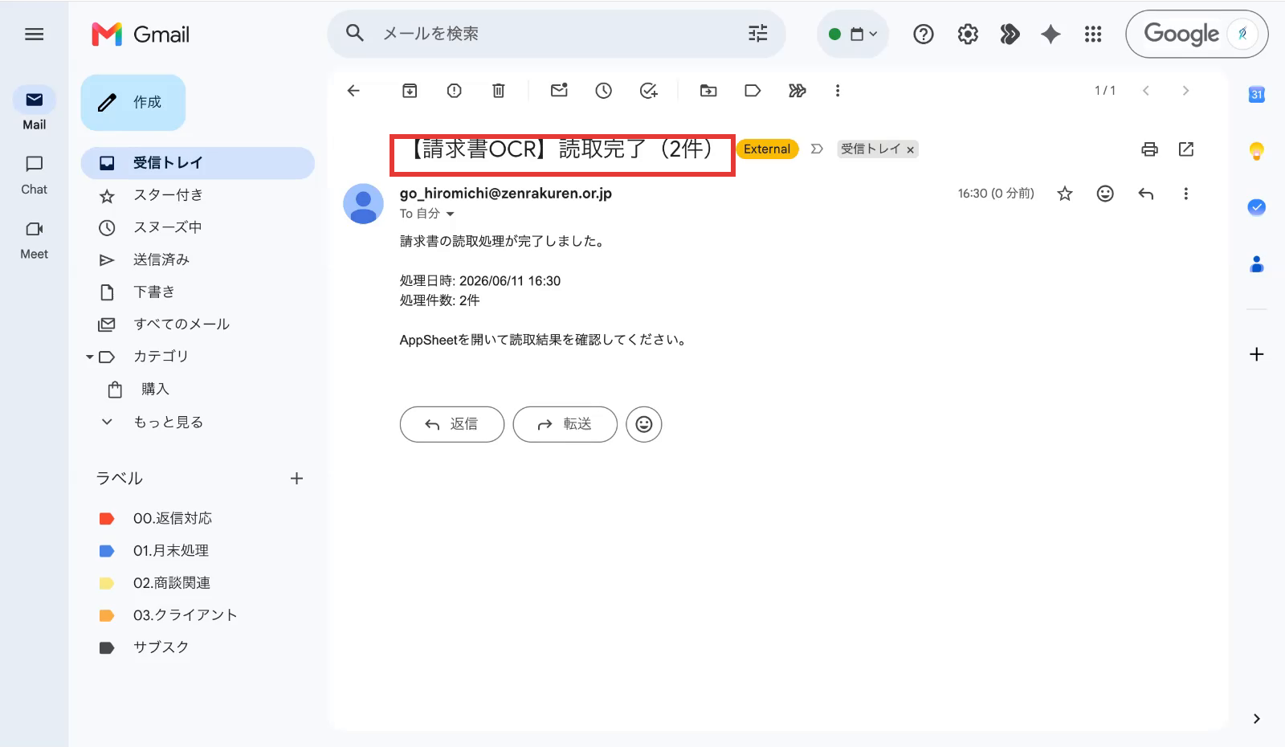This screenshot has width=1285, height=747.
Task: Print all with printer icon
Action: coord(1149,149)
